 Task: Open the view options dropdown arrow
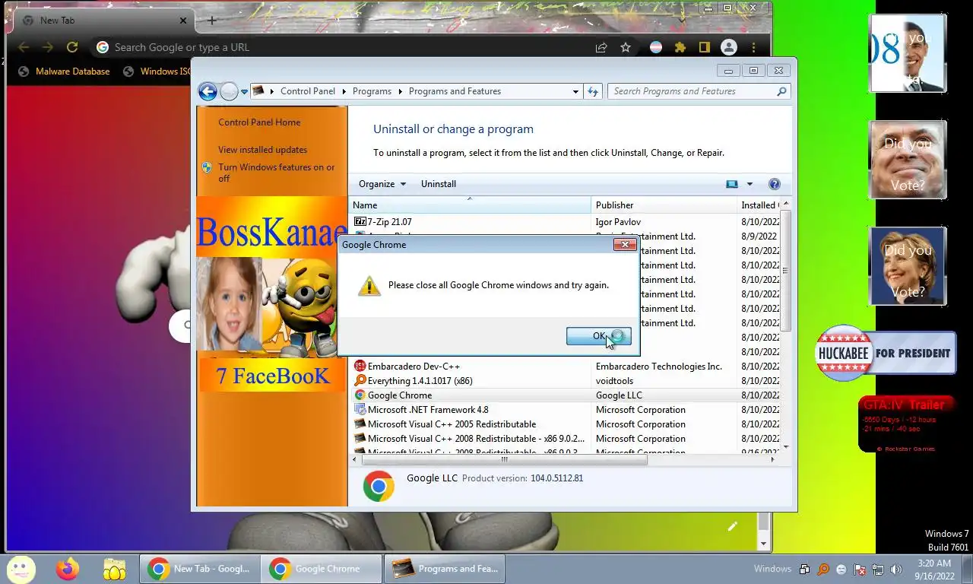click(x=750, y=184)
